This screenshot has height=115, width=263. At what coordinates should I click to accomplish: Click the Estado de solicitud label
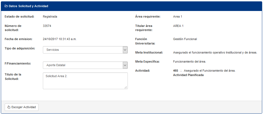20,17
